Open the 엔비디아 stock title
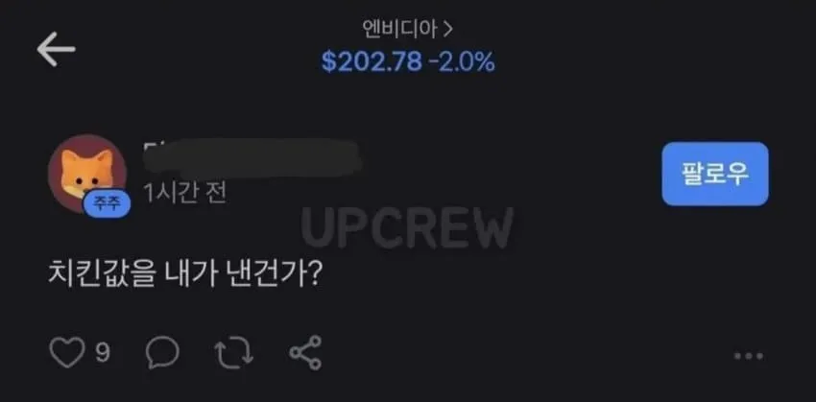Image resolution: width=816 pixels, height=402 pixels. tap(399, 30)
